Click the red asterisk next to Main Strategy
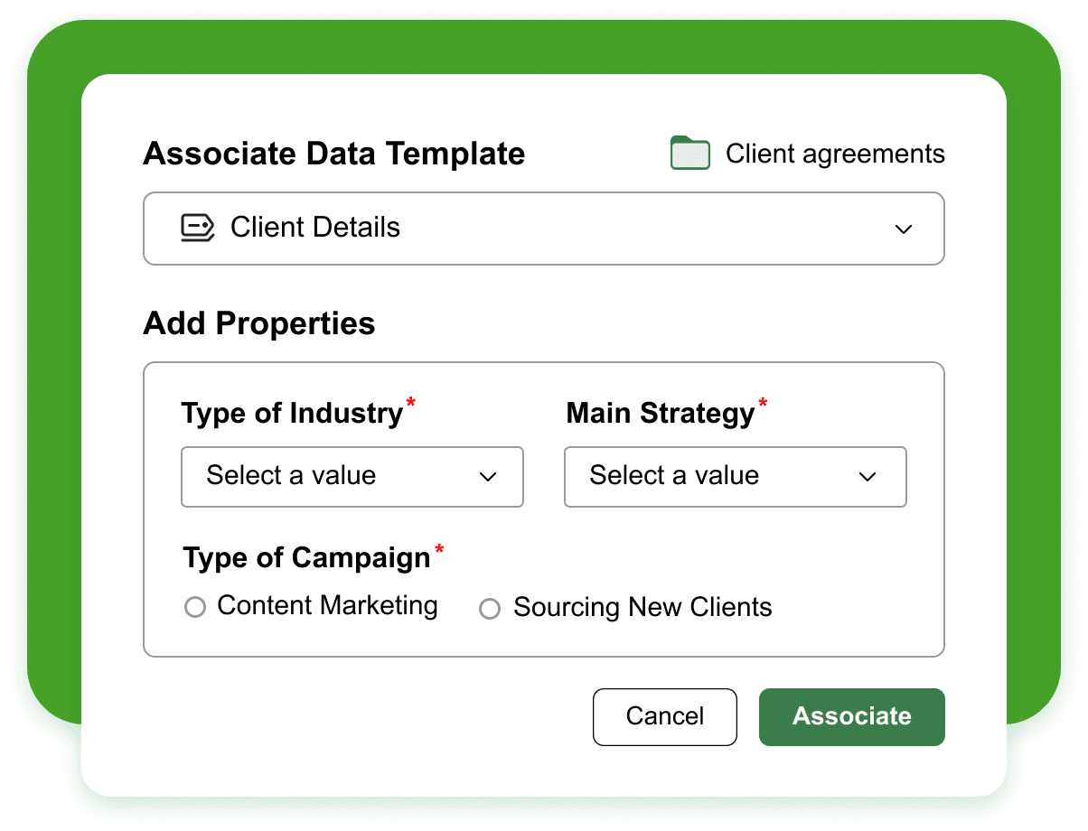 763,405
